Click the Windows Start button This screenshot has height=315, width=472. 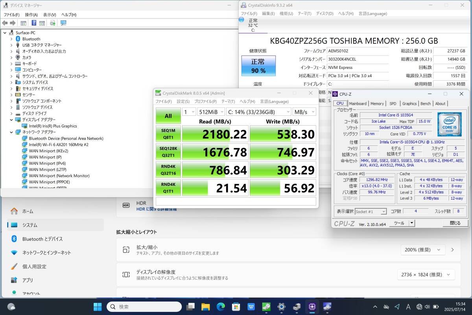97,306
